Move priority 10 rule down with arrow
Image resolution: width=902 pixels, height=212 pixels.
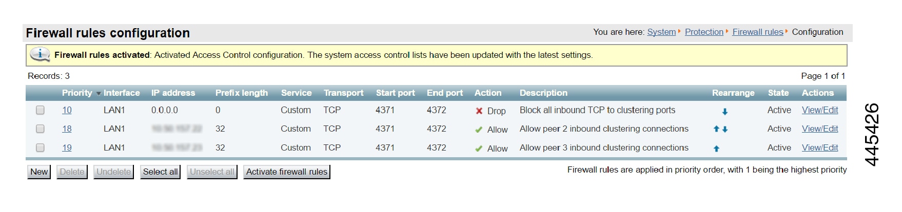724,112
